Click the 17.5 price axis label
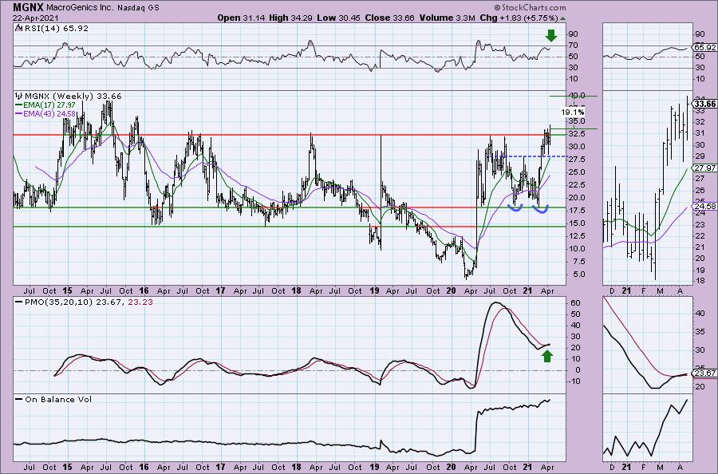Screen dimensions: 718x474 click(577, 210)
